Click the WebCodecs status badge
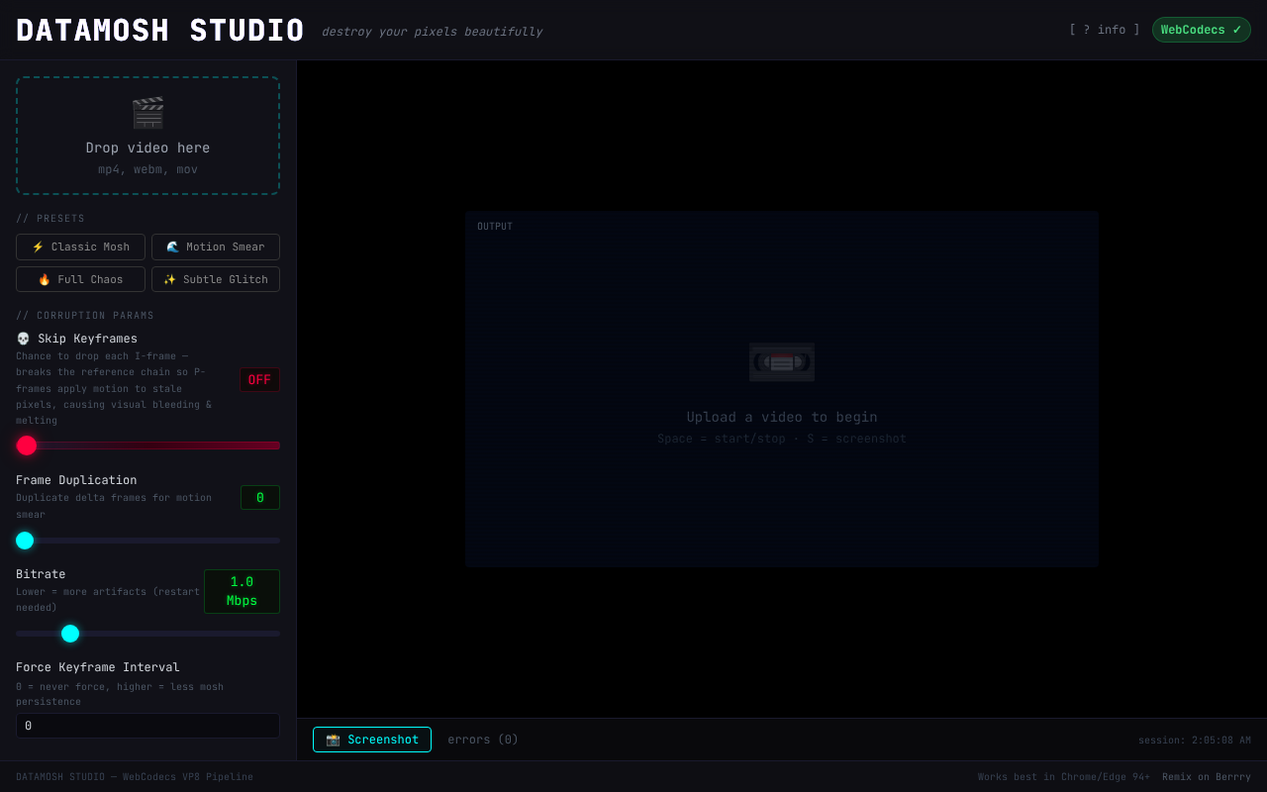Image resolution: width=1267 pixels, height=792 pixels. (x=1201, y=30)
